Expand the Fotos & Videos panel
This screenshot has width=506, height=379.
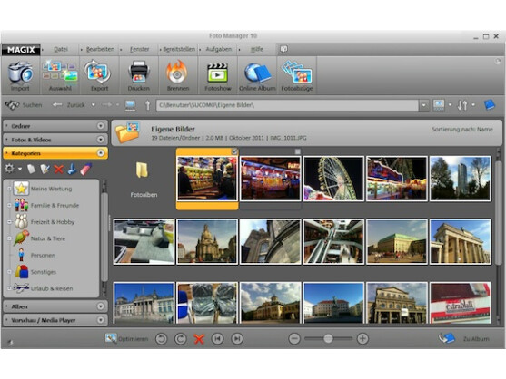[101, 140]
